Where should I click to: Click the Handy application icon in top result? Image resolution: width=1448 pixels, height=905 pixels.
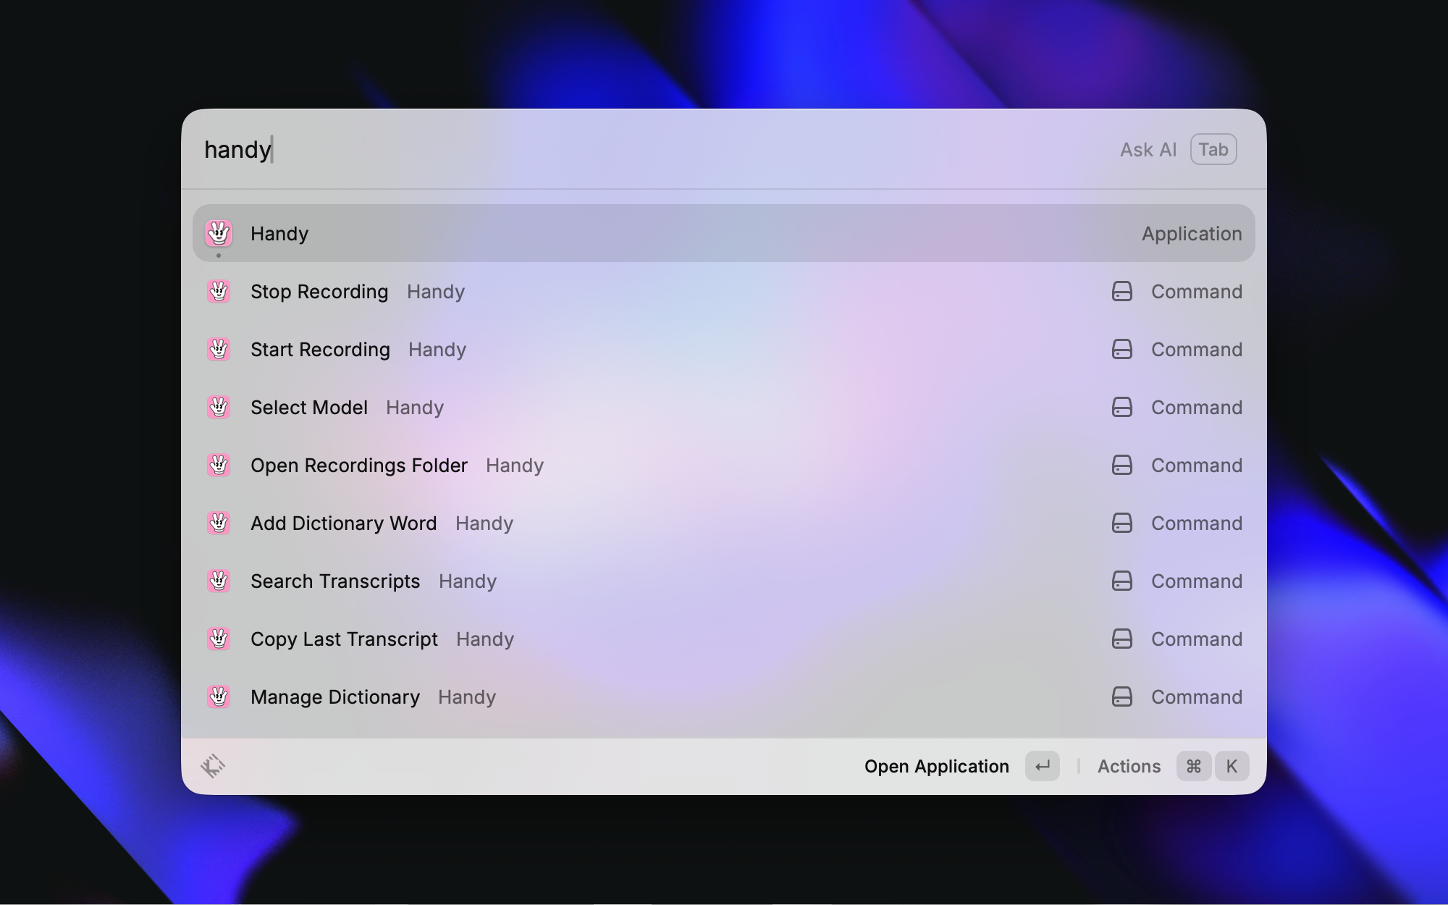point(219,234)
